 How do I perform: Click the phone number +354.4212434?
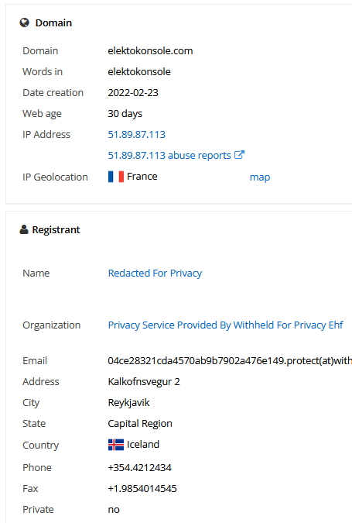[139, 468]
